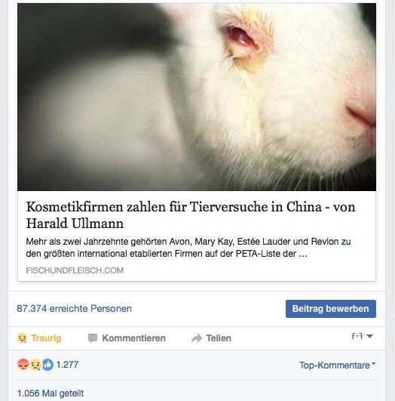Click the sad emoji beside Traurig
The height and width of the screenshot is (401, 395).
coord(22,338)
